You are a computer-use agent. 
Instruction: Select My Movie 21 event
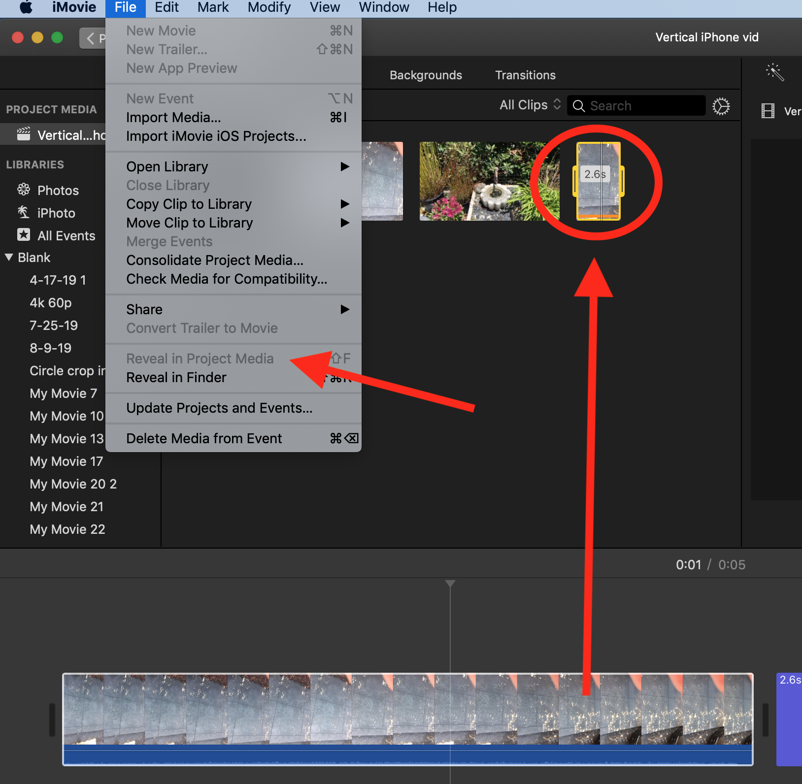coord(67,507)
